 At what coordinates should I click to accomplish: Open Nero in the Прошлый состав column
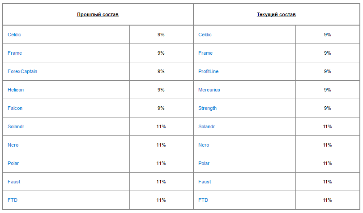(13, 145)
